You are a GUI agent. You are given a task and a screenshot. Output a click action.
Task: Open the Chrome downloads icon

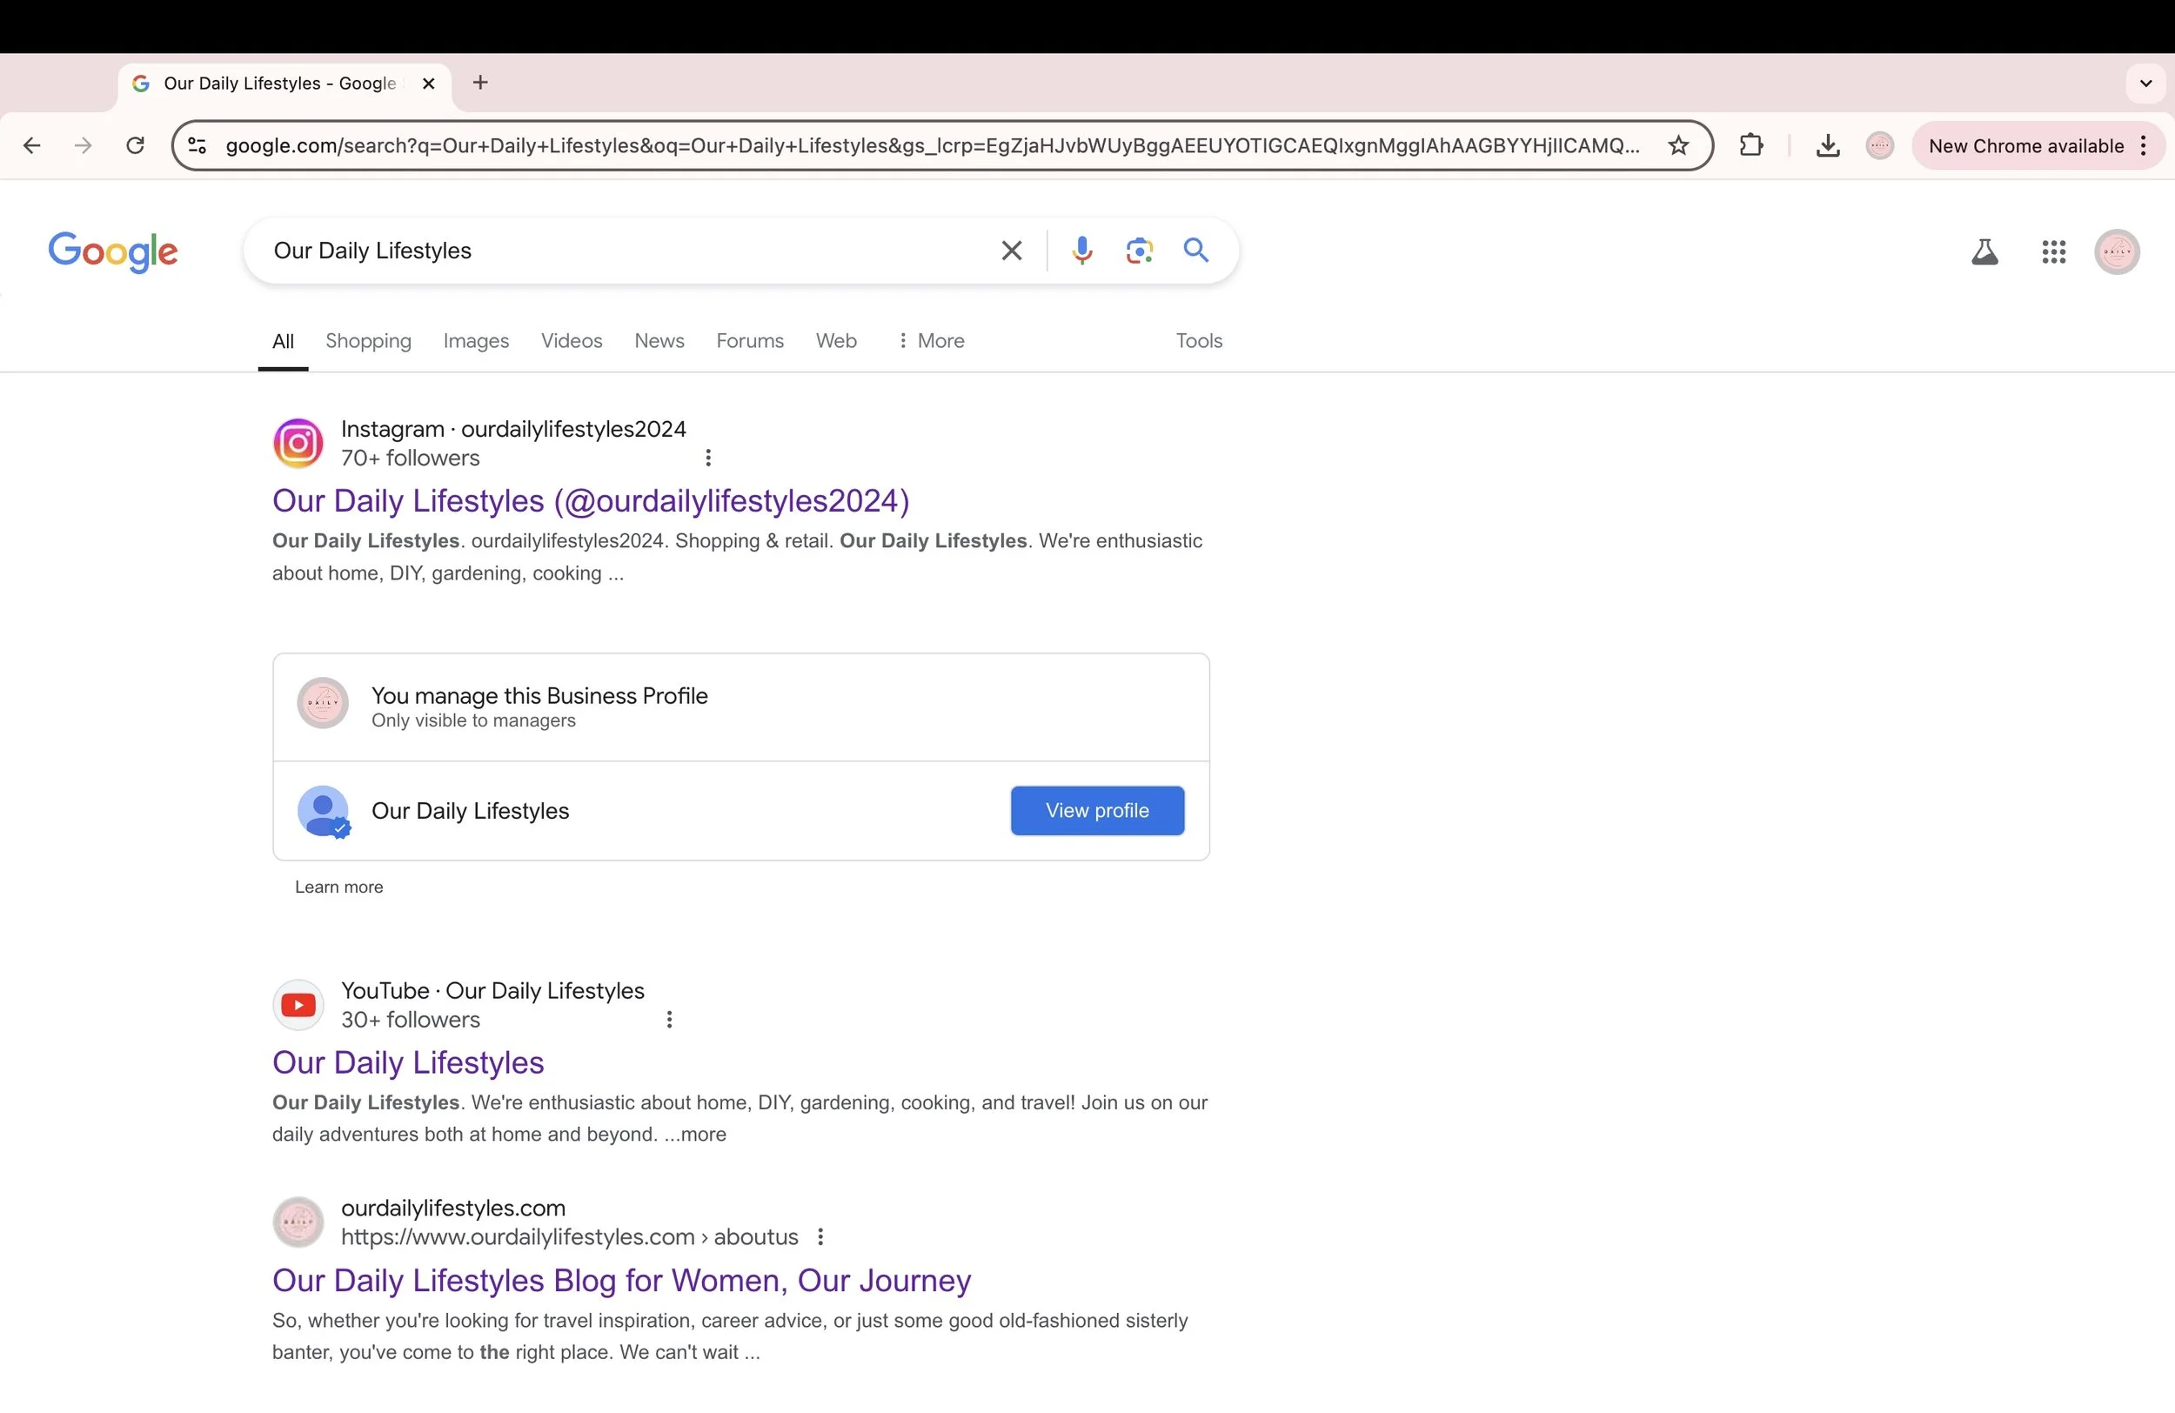[1827, 145]
